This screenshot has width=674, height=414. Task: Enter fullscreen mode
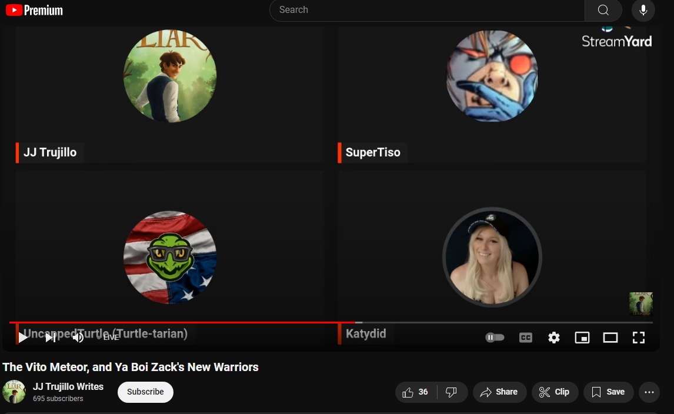(x=639, y=338)
